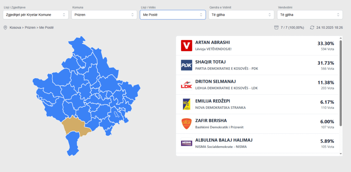Click the Vetëvendosje party logo icon
Screen dimensions: 351x172
(186, 46)
